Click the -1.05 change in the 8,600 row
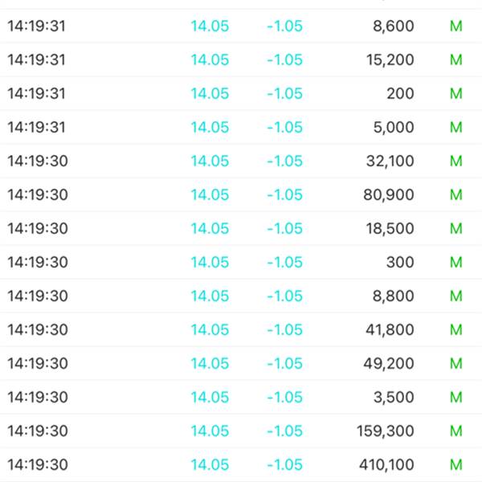This screenshot has width=482, height=482. pyautogui.click(x=284, y=26)
